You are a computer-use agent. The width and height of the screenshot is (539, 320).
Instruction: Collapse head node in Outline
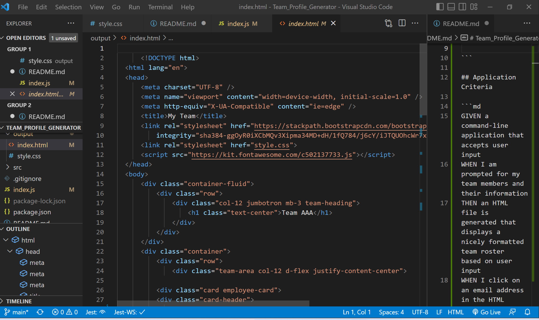[x=10, y=251]
